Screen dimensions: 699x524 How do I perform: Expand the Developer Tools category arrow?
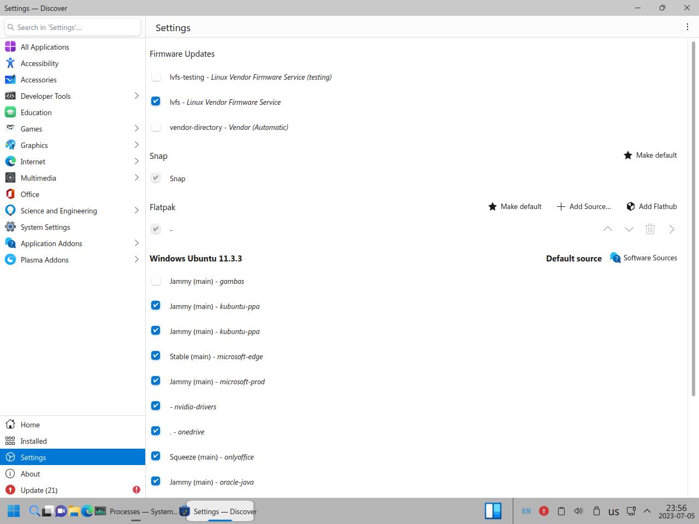pos(137,96)
